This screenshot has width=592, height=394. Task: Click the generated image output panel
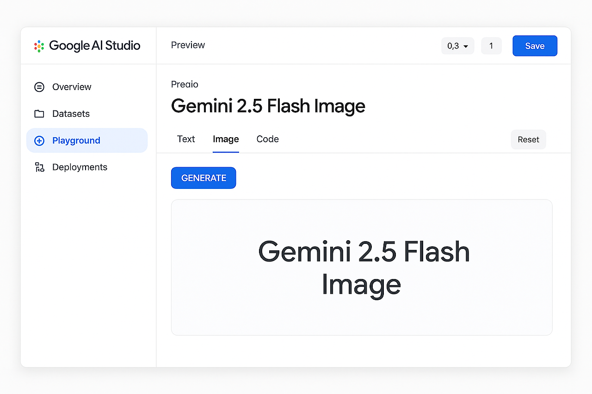[362, 267]
